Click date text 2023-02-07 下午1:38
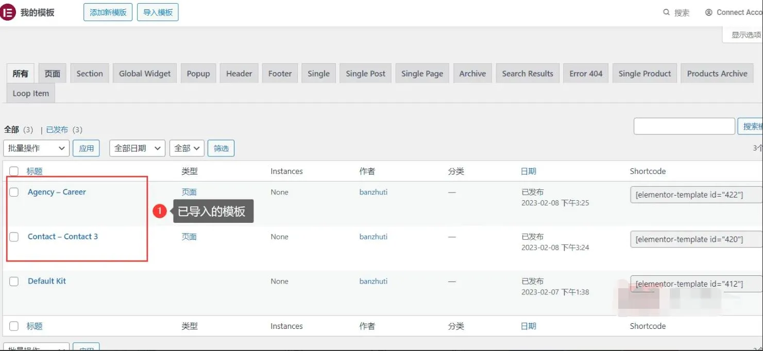 555,292
